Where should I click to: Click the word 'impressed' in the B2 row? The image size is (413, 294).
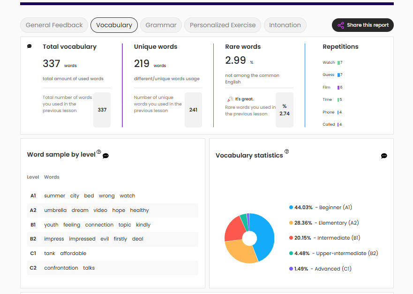(82, 239)
